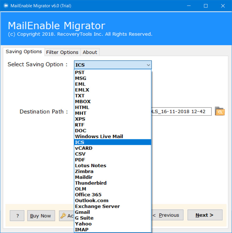The height and width of the screenshot is (233, 232).
Task: Click the MailEnable Migrator app icon in title bar
Action: 6,6
